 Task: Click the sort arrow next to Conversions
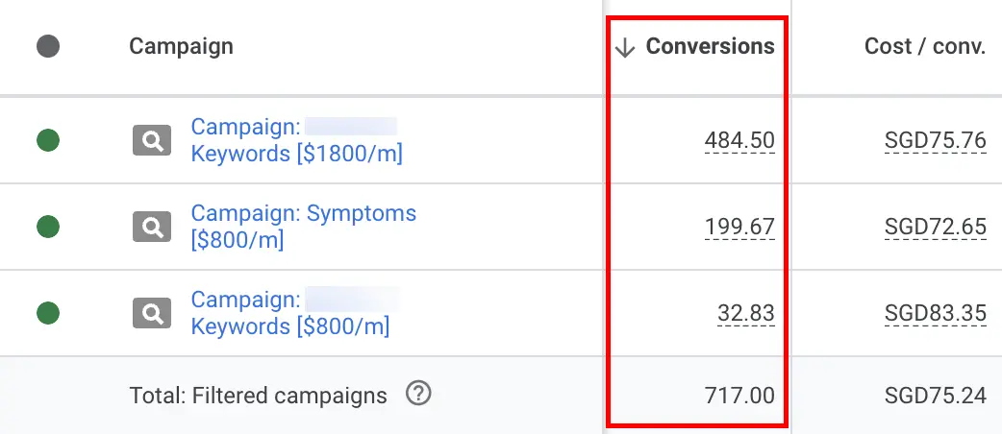point(626,48)
